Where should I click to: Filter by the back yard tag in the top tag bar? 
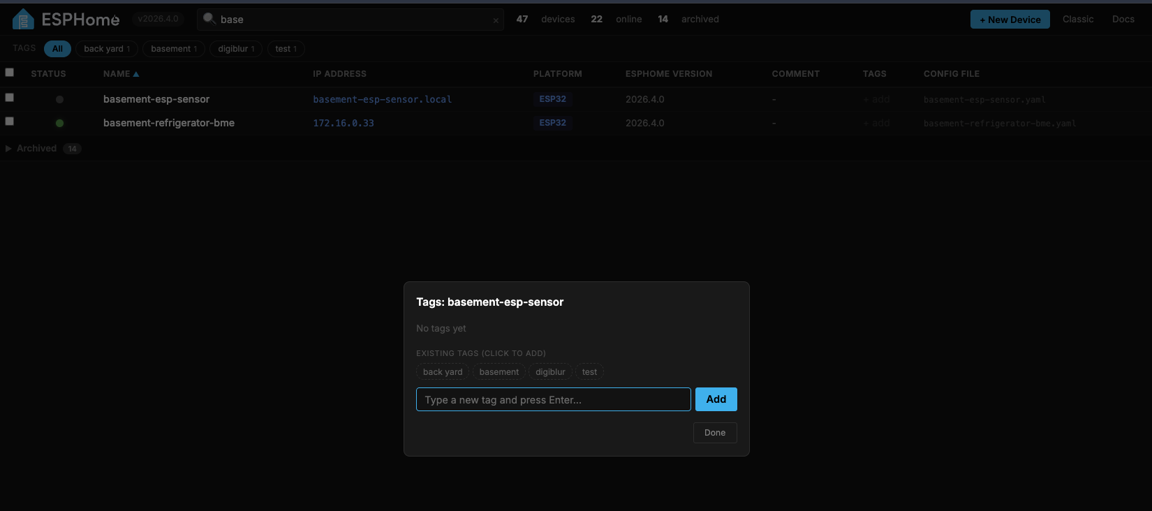[x=107, y=49]
